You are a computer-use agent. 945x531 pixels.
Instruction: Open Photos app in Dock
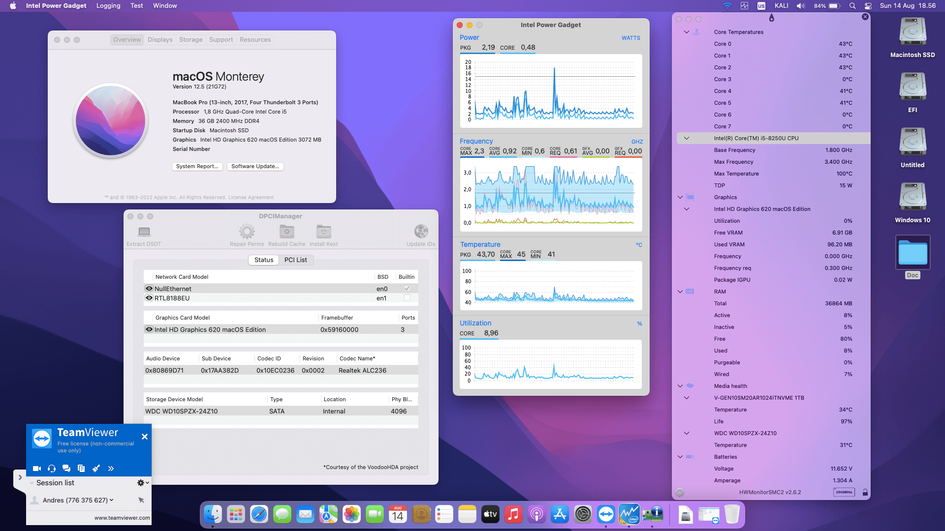[x=351, y=514]
